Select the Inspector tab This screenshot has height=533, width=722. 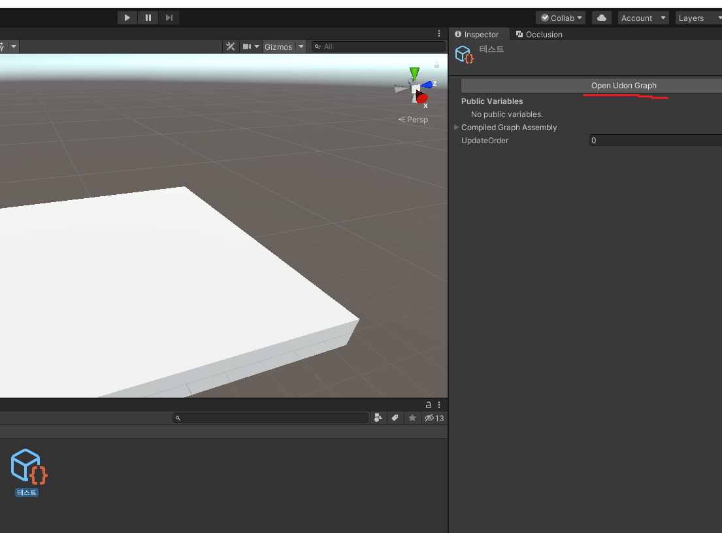[x=476, y=34]
